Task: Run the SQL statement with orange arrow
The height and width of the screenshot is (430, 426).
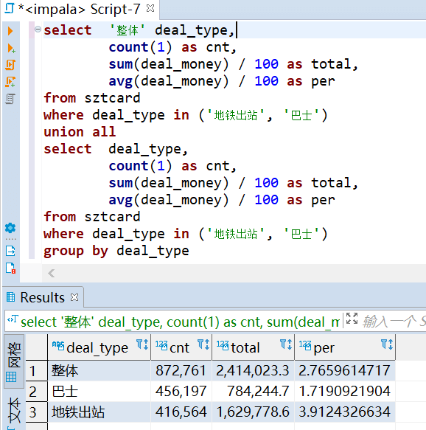Action: (10, 31)
